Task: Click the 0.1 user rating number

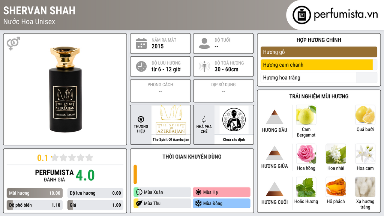Action: tap(43, 158)
